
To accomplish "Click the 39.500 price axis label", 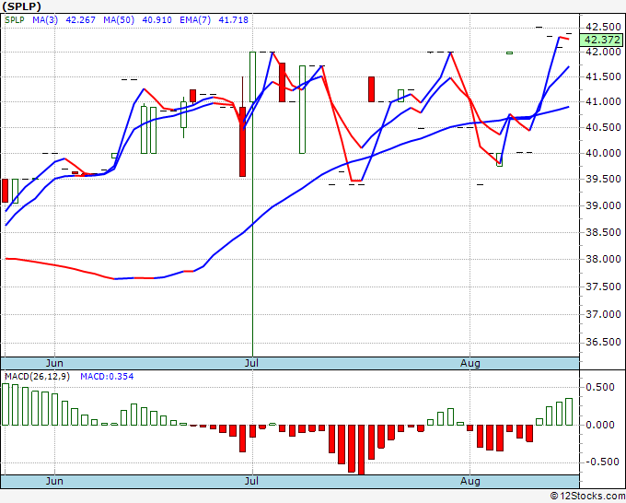I will click(603, 179).
